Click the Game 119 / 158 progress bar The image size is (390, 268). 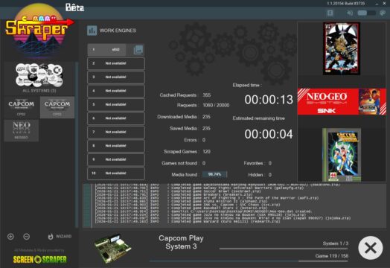[x=249, y=261]
